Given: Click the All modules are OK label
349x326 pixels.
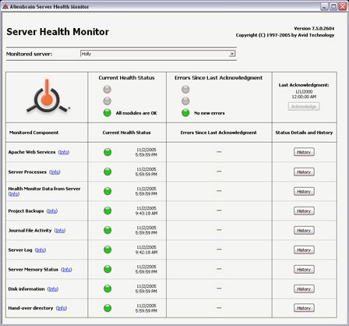Looking at the screenshot, I should (136, 113).
